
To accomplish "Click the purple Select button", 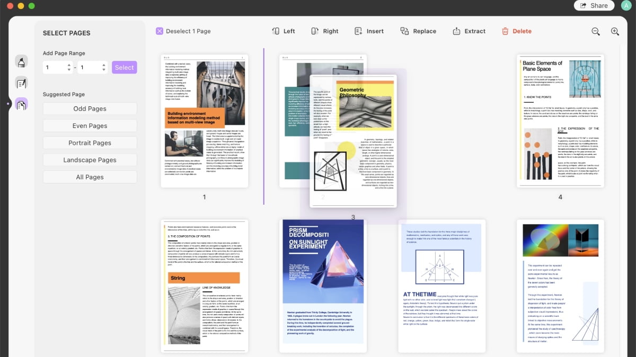I will click(125, 67).
